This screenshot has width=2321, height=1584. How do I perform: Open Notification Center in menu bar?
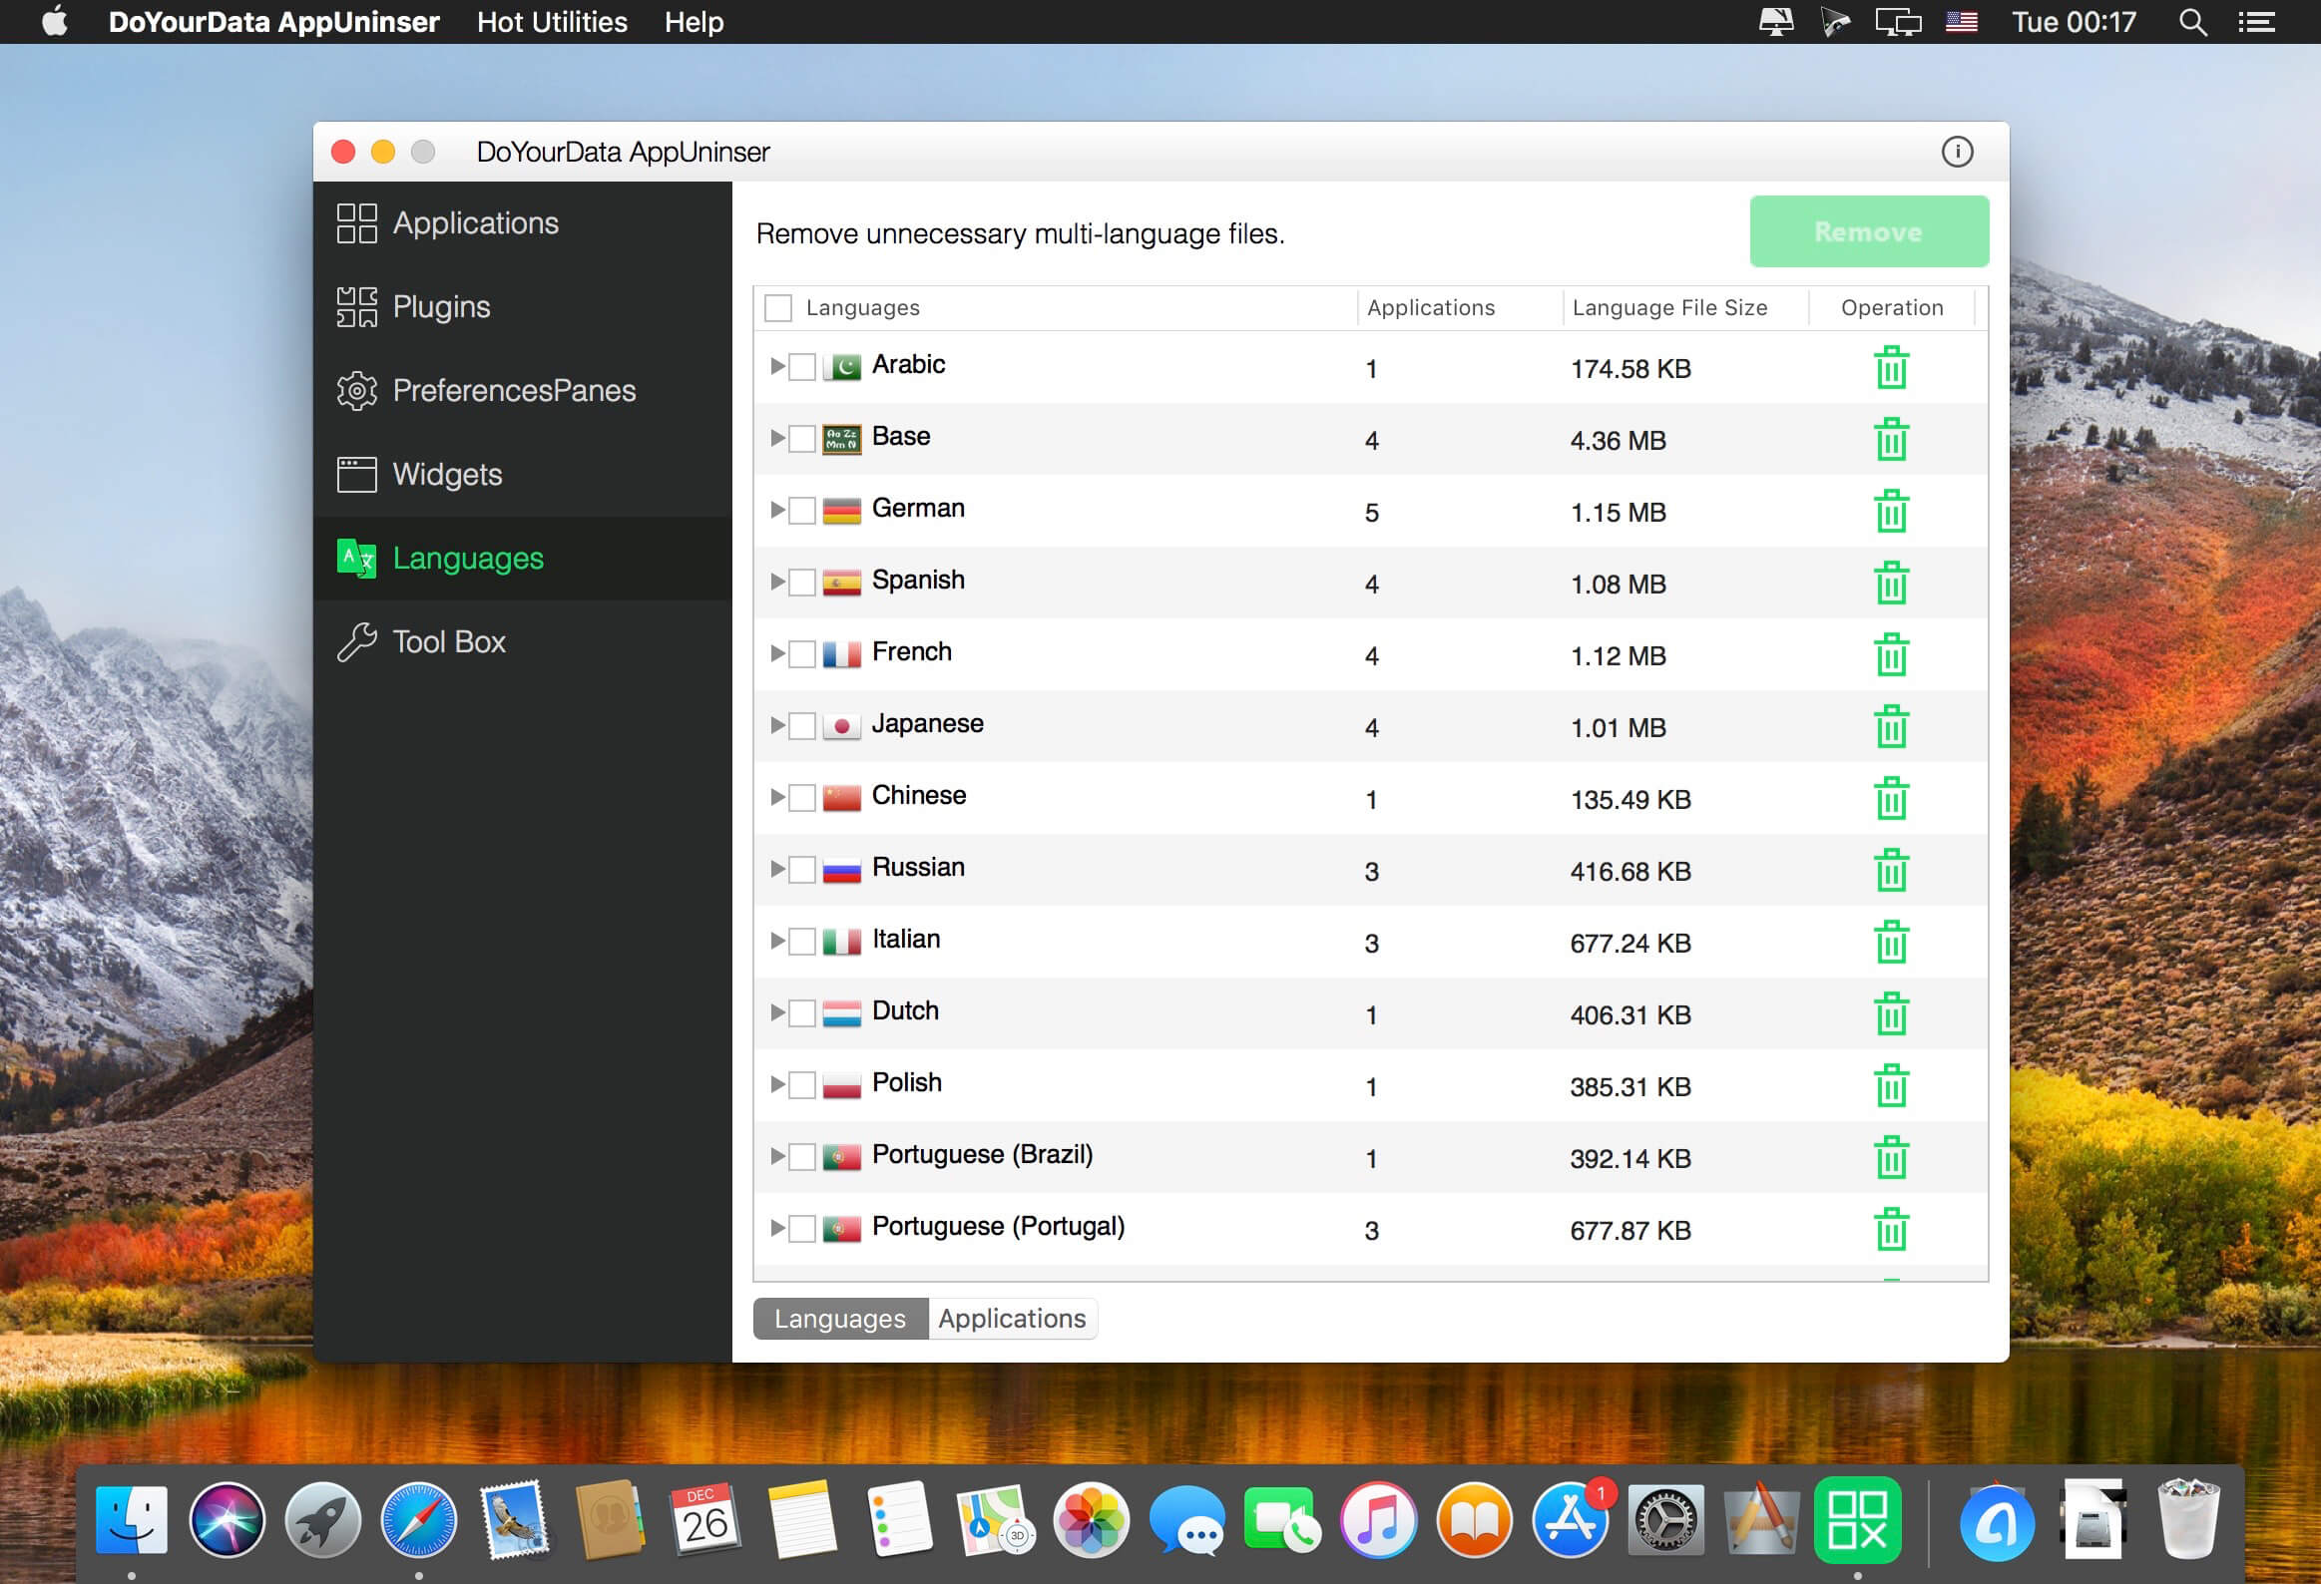[2256, 22]
